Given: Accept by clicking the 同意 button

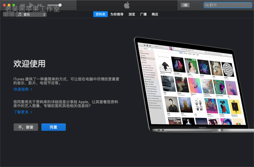Looking at the screenshot, I should (53, 127).
